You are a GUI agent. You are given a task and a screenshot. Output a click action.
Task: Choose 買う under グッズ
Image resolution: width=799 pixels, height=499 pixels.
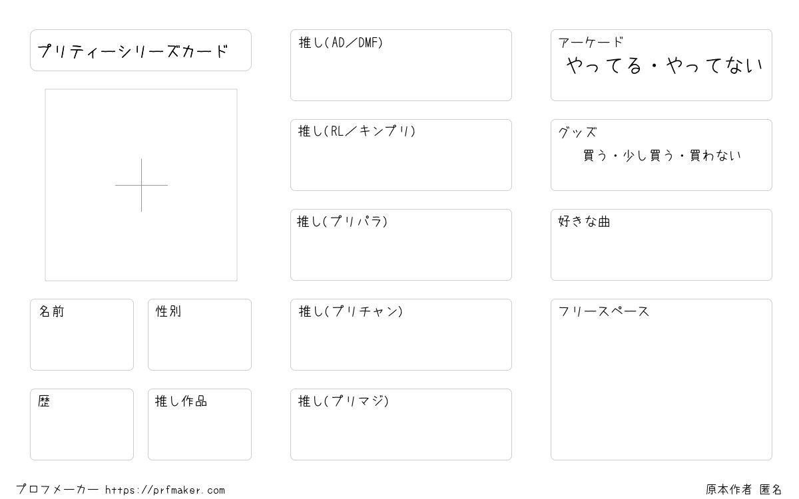(595, 156)
